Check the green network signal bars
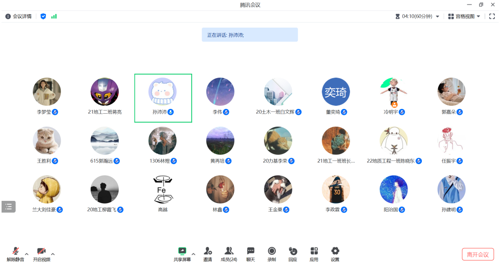This screenshot has width=500, height=264. tap(54, 17)
